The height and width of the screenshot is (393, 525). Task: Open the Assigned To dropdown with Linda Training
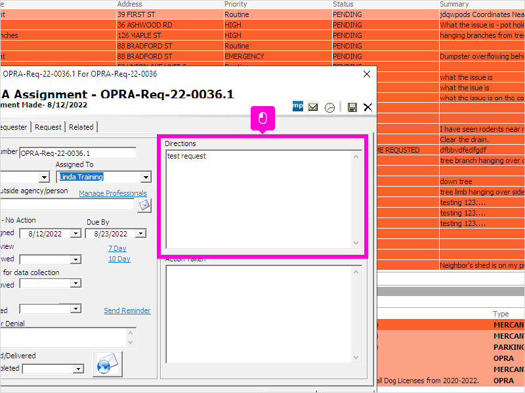146,177
